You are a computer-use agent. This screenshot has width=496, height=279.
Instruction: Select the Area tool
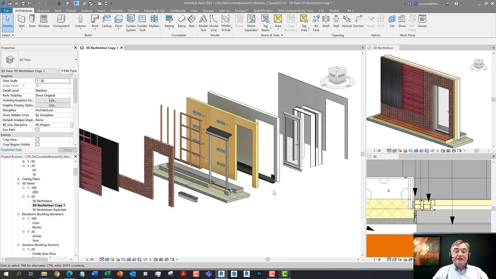278,22
